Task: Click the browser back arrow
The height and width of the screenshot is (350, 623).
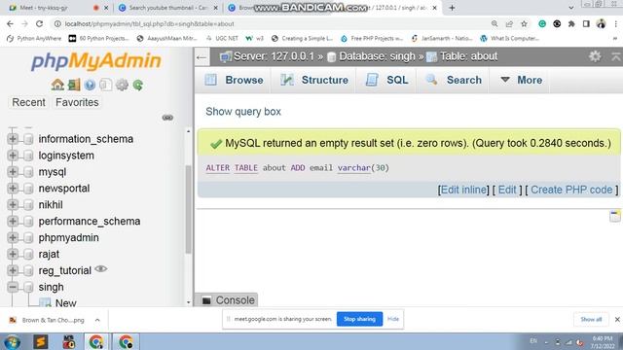Action: (x=10, y=23)
